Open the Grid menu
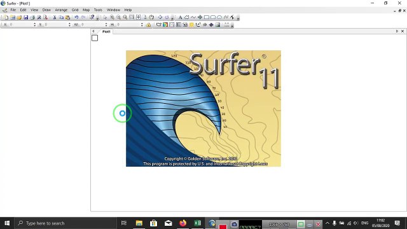Screen dimensions: 407x229 pos(75,10)
